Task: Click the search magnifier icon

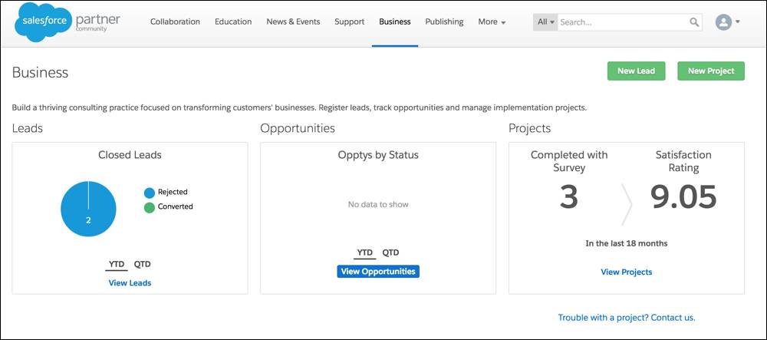Action: click(694, 22)
